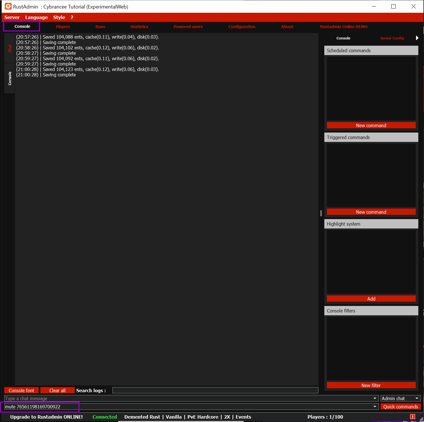Switch to Server Config panel tab
This screenshot has width=424, height=422.
point(392,38)
